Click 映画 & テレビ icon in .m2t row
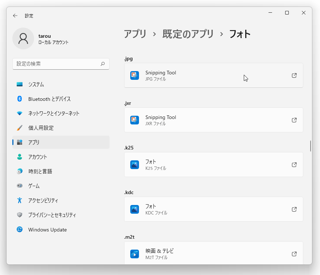The image size is (320, 275). click(135, 254)
